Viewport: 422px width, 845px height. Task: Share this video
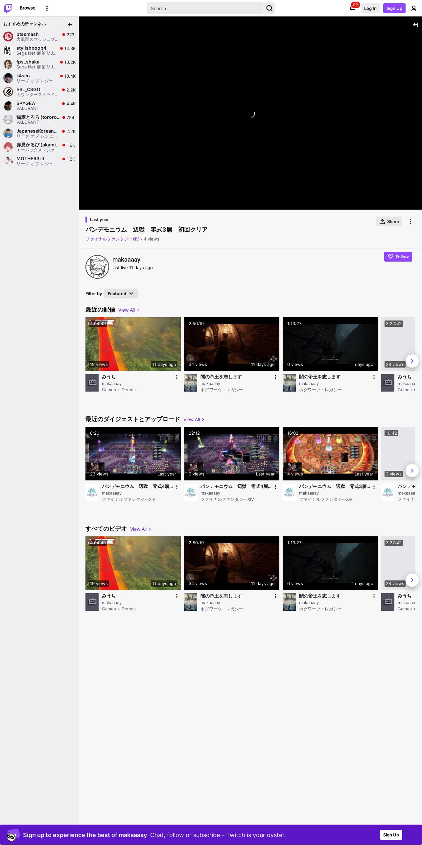[x=389, y=221]
